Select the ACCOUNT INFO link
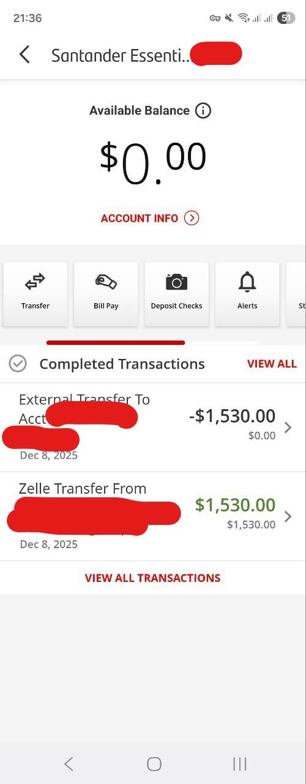 point(140,218)
